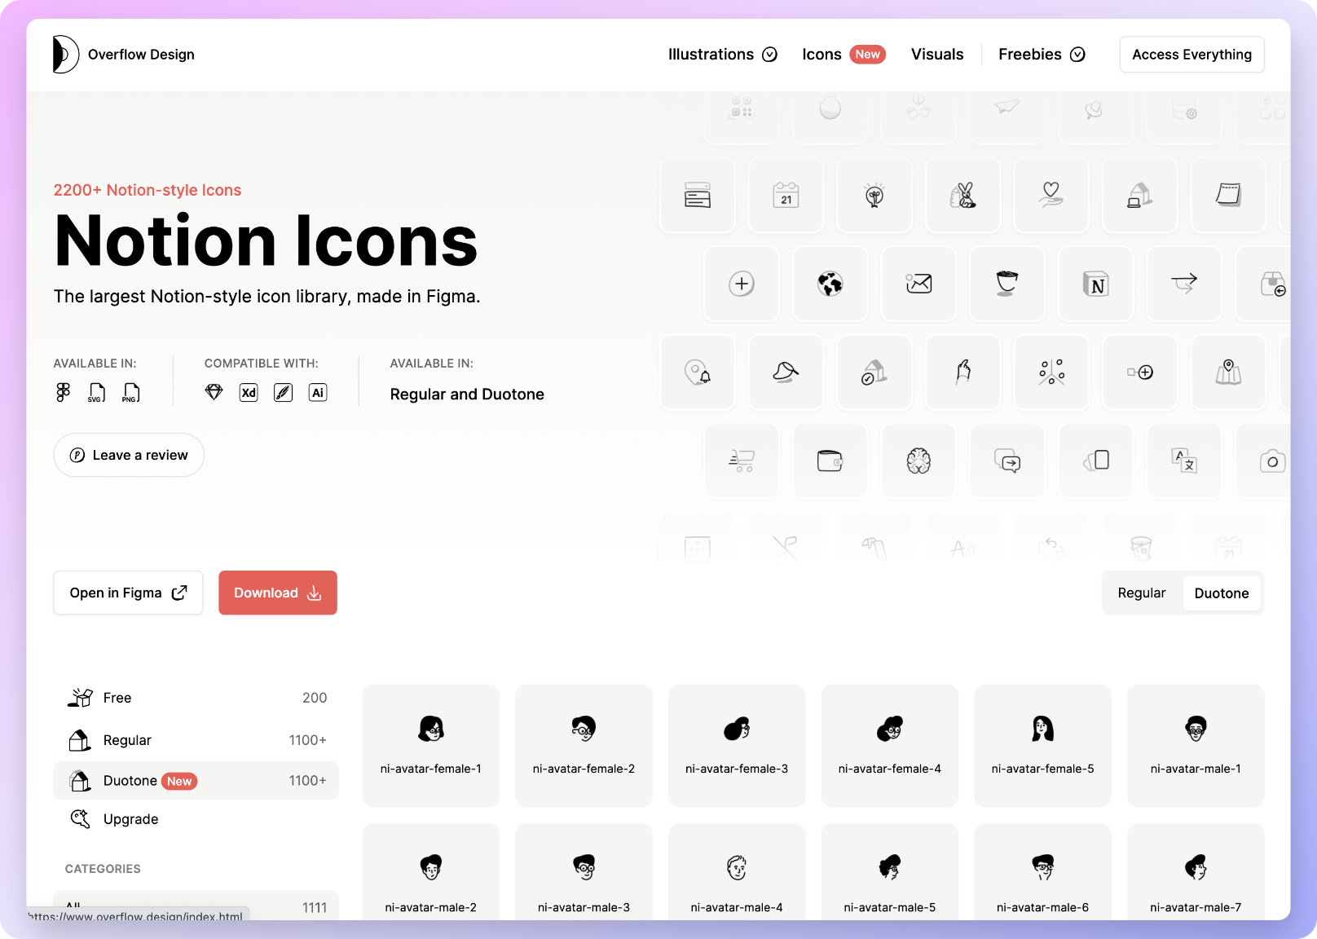Click the Adobe Xd icon

point(249,393)
